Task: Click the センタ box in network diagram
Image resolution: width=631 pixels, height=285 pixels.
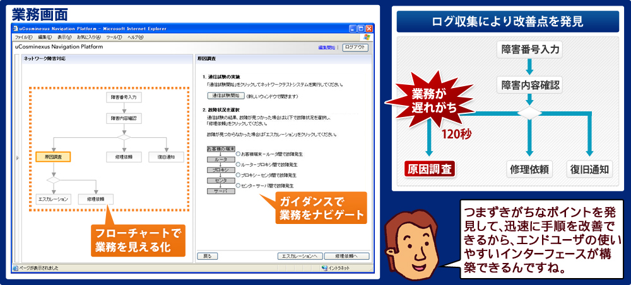Action: [x=221, y=181]
